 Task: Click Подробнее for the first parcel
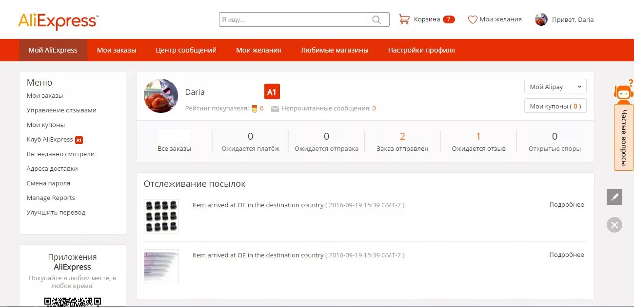coord(566,205)
